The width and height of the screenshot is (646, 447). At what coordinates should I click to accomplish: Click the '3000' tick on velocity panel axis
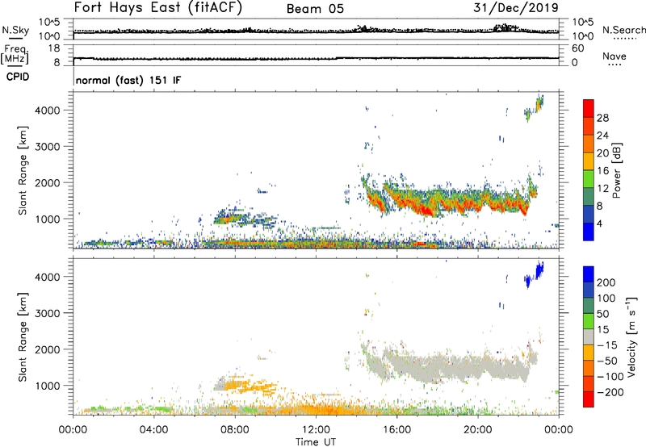tap(48, 313)
